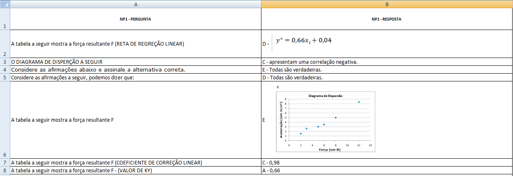Select row 1 header
The height and width of the screenshot is (176, 513).
click(5, 19)
